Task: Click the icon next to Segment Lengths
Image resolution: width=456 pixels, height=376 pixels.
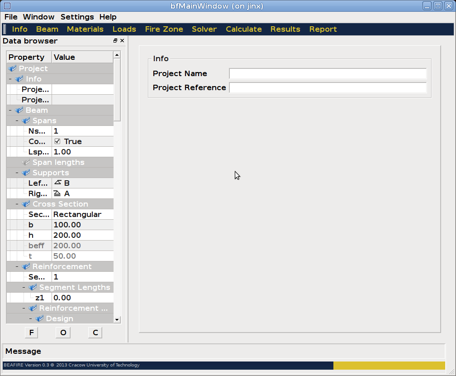Action: (x=33, y=287)
